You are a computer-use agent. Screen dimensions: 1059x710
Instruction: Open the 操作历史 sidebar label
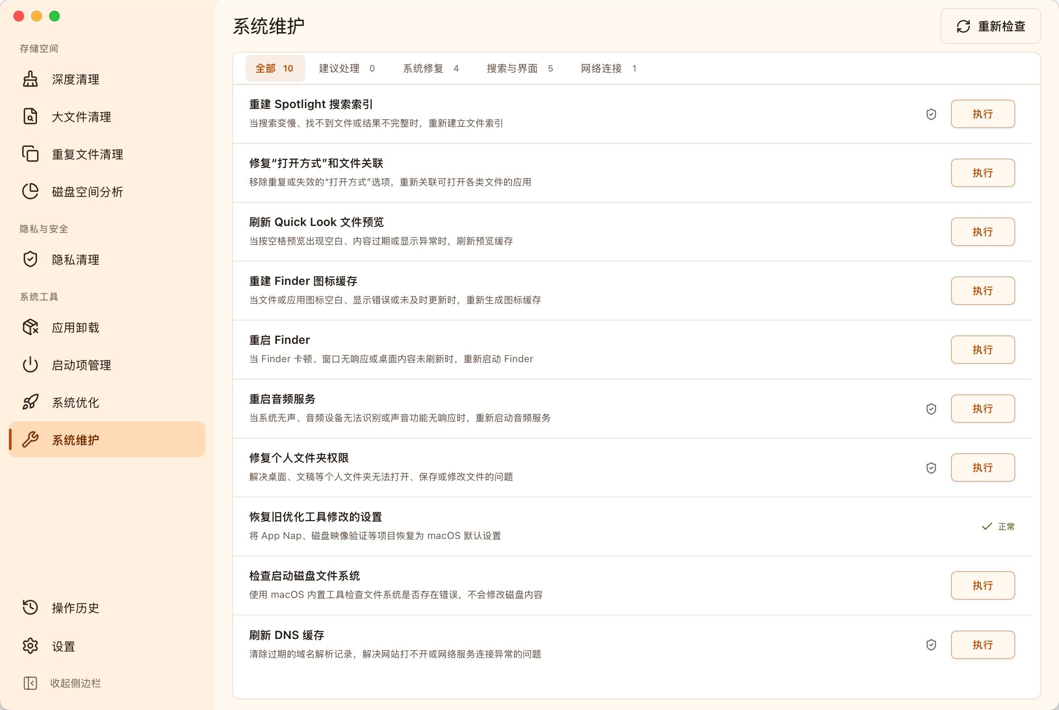click(x=75, y=608)
